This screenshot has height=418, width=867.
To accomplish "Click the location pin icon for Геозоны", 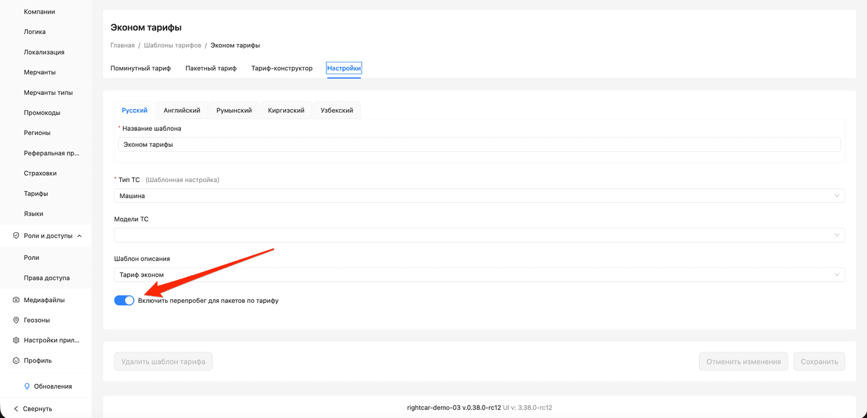I will tap(16, 320).
